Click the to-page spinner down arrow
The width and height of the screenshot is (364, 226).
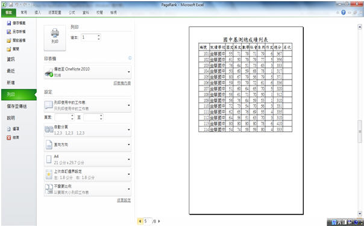[x=101, y=119]
